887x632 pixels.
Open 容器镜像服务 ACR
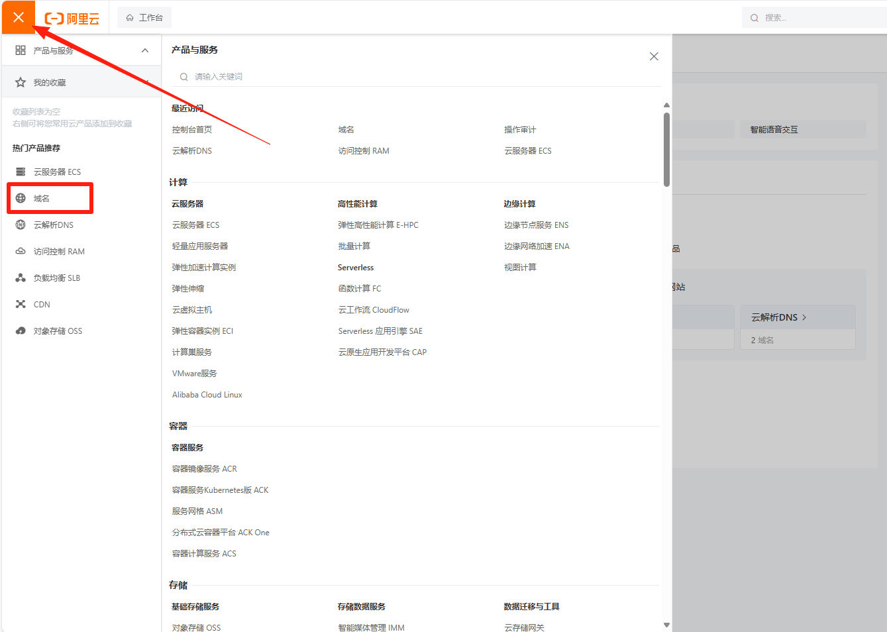point(205,469)
